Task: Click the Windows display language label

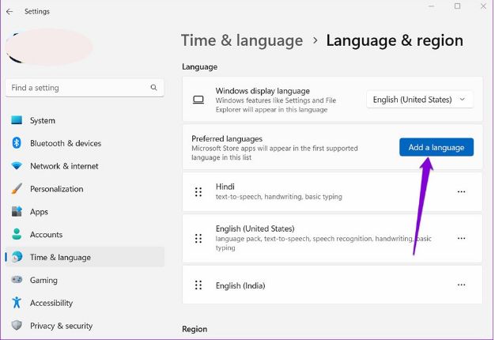Action: tap(263, 91)
